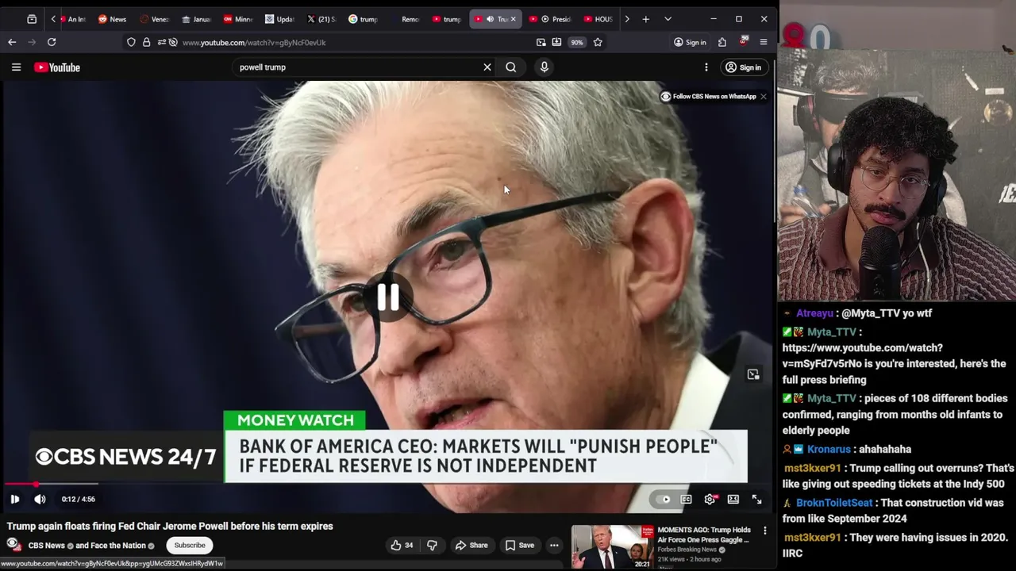
Task: Subscribe to the CBS News channel
Action: point(190,546)
